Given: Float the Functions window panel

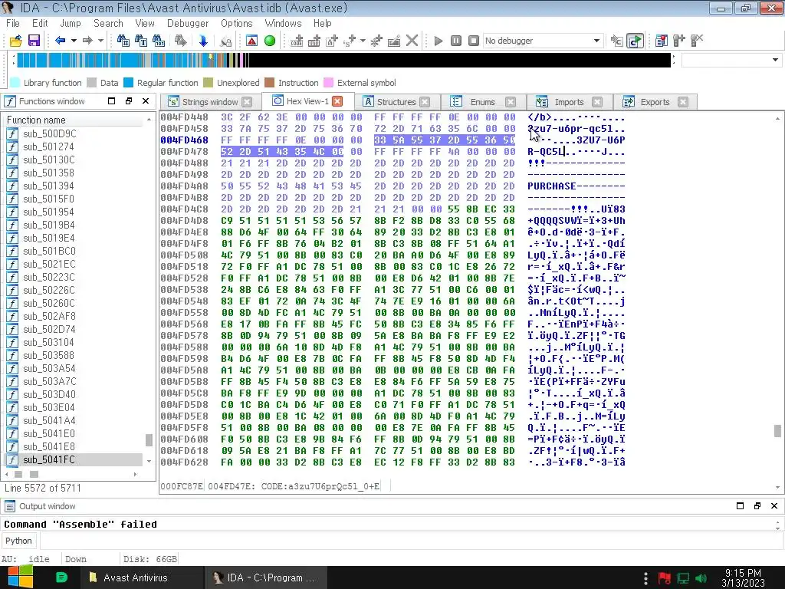Looking at the screenshot, I should (129, 100).
